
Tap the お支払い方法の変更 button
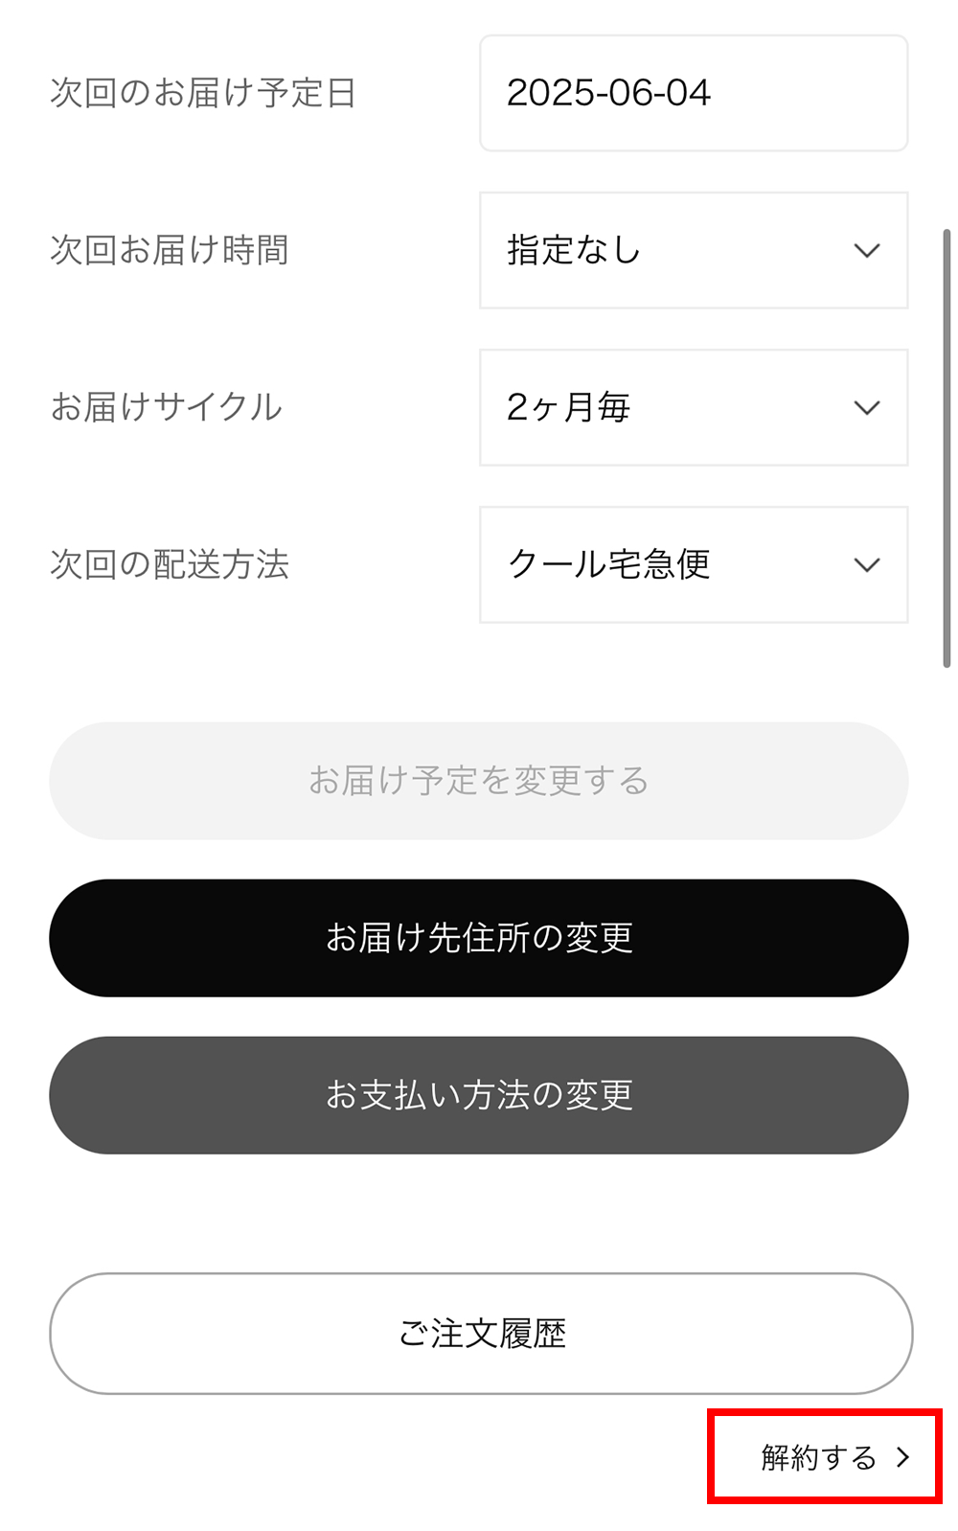(479, 1095)
